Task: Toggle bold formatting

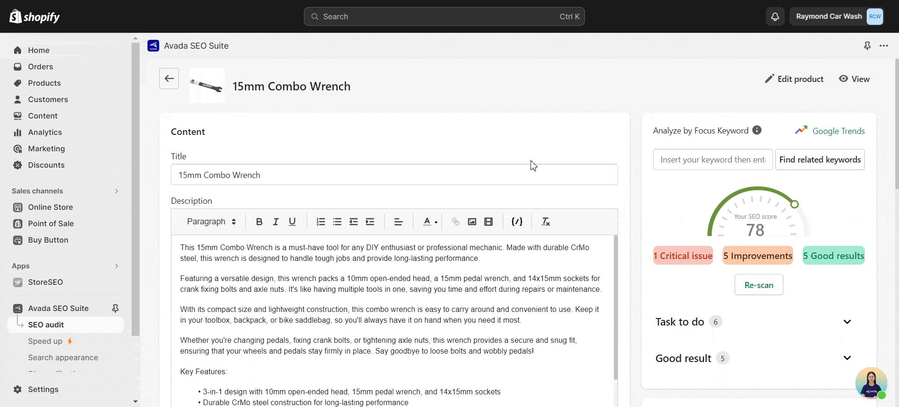Action: click(259, 222)
